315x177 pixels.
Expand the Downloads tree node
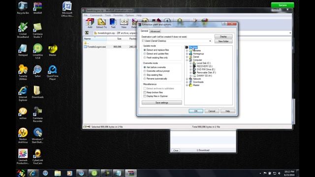(187, 82)
